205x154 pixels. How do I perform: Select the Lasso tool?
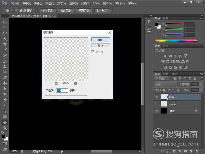pyautogui.click(x=5, y=33)
